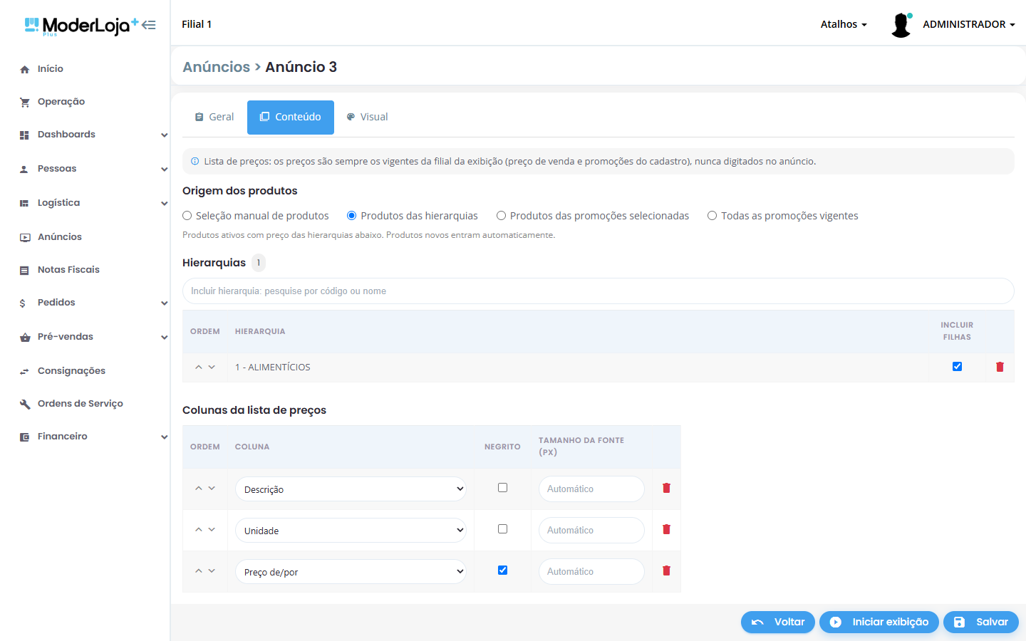
Task: Expand the Financeiro sidebar menu
Action: pos(93,437)
